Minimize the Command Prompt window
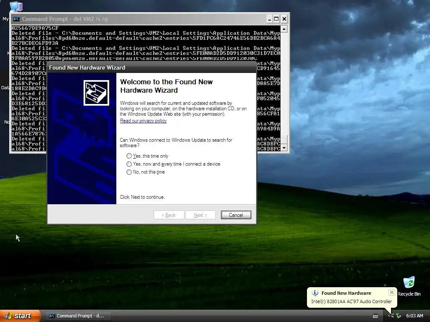This screenshot has width=430, height=322. 270,19
